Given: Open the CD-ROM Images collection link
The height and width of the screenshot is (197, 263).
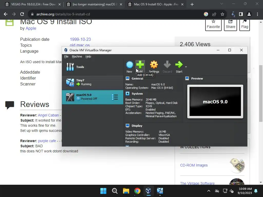Looking at the screenshot, I should [194, 165].
